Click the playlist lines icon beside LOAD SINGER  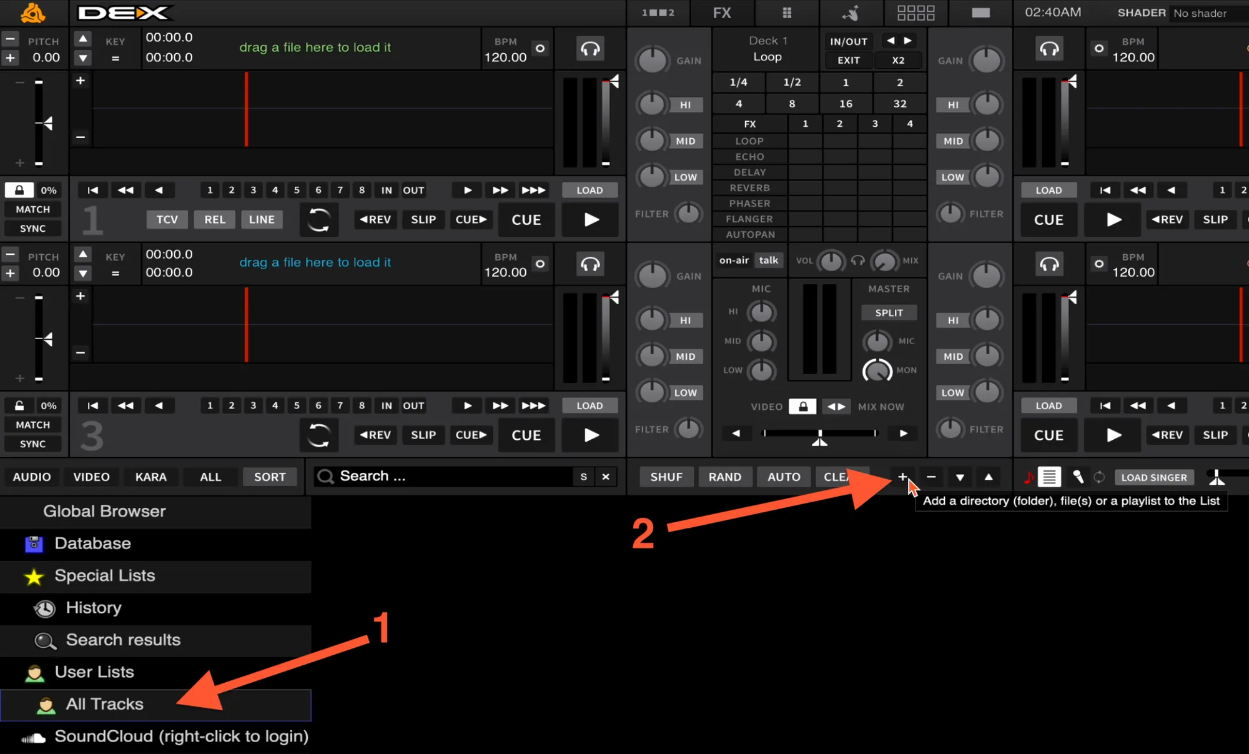coord(1050,477)
